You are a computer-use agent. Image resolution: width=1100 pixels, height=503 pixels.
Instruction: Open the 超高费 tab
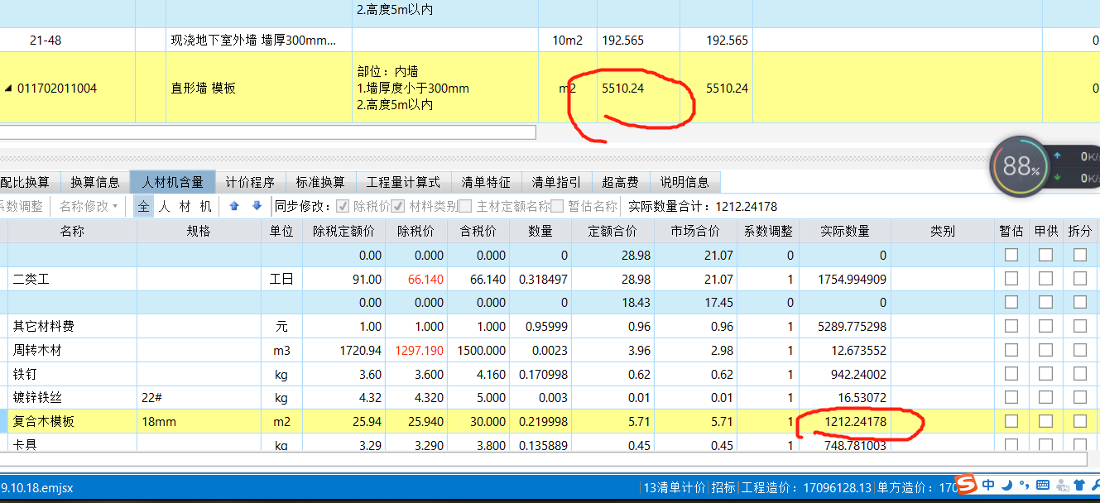[620, 182]
